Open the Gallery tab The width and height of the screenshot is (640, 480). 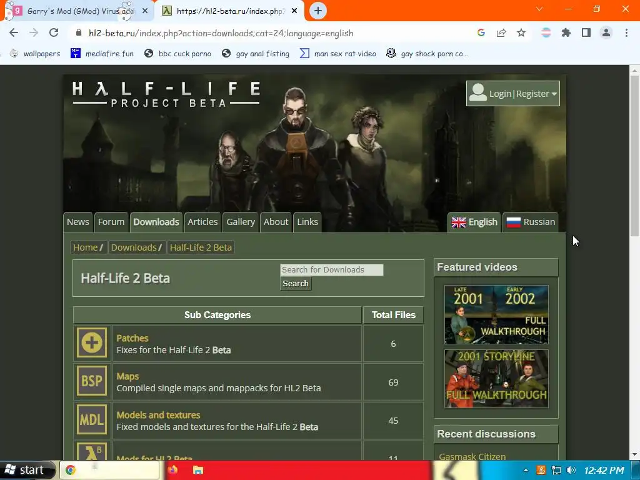point(241,222)
